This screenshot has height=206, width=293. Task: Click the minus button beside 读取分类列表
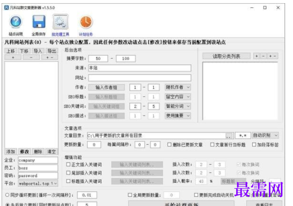point(263,56)
